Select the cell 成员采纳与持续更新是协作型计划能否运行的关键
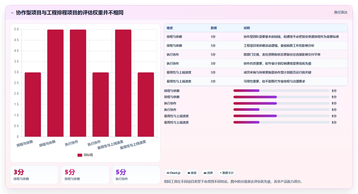 click(x=277, y=72)
